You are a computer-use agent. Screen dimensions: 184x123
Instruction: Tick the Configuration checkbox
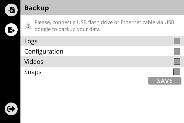(x=177, y=51)
